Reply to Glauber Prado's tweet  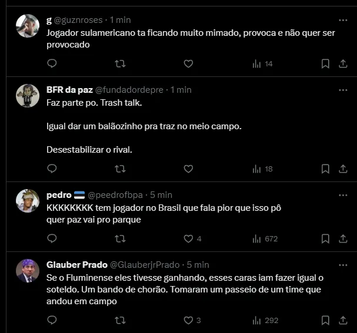pos(52,321)
